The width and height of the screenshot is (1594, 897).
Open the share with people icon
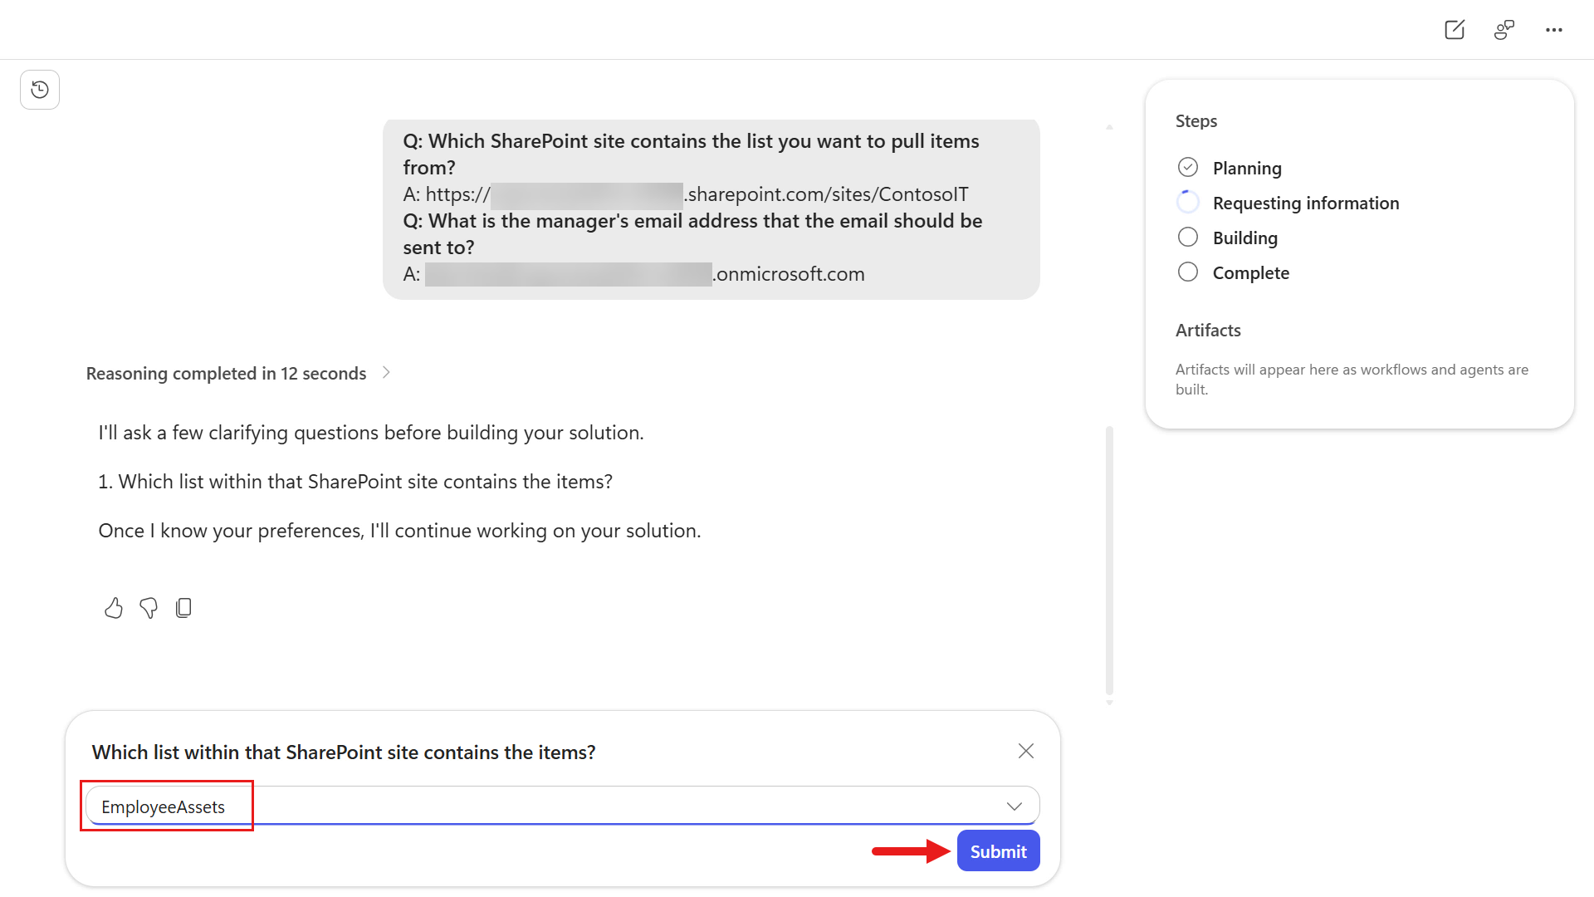(1504, 30)
